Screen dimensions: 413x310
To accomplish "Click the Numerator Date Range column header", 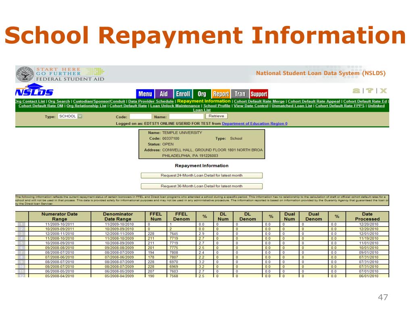I will [60, 216].
